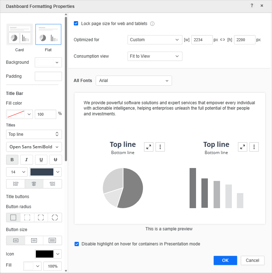Screen dimensions: 272x273
Task: Click the aspect ratio link icon
Action: click(x=223, y=40)
